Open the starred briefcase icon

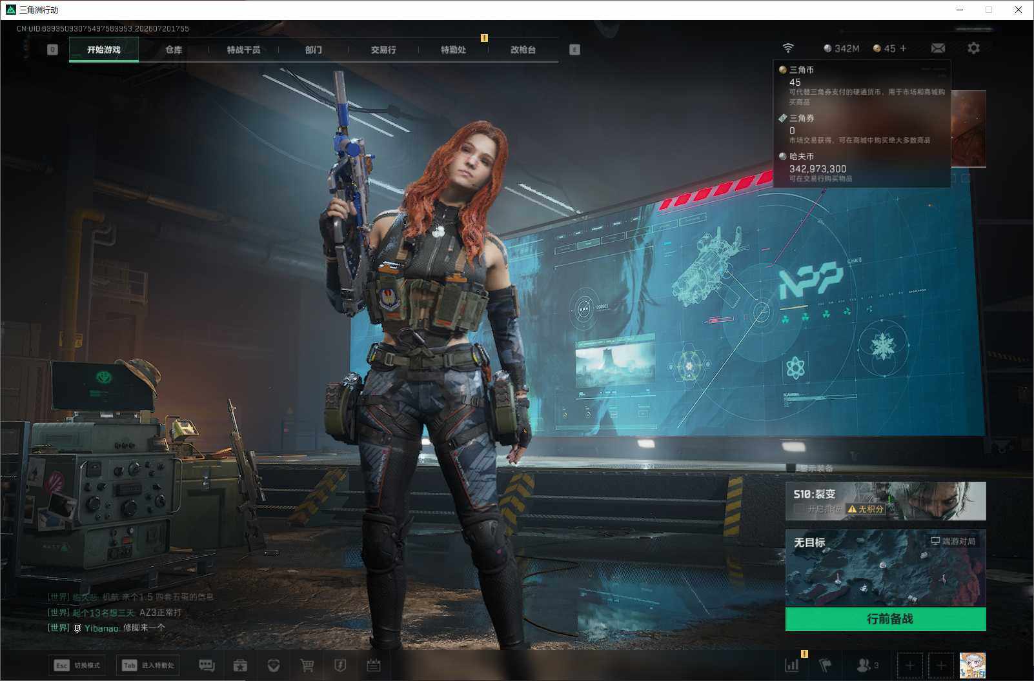pyautogui.click(x=240, y=665)
